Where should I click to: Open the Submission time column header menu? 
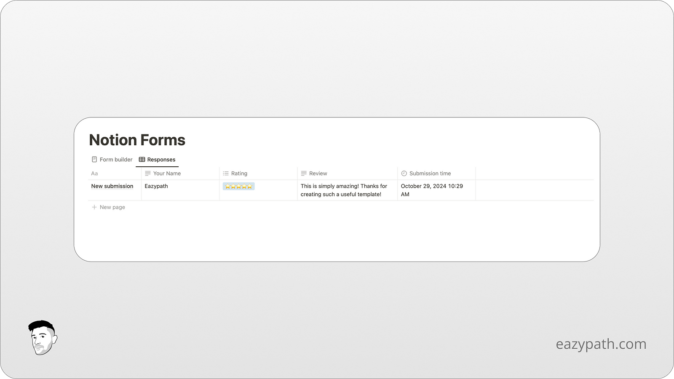pos(430,173)
